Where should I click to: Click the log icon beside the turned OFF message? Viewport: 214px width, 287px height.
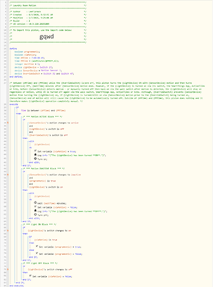coord(35,211)
